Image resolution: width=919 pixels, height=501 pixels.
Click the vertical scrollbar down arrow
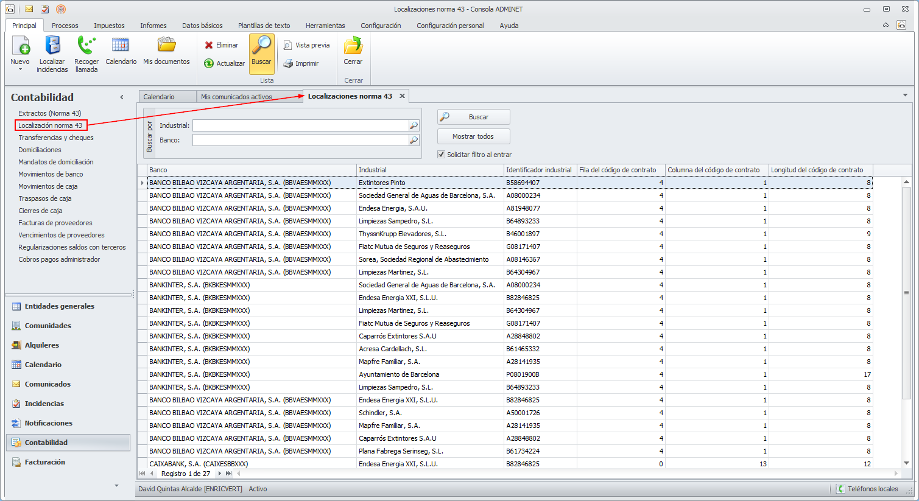(906, 463)
